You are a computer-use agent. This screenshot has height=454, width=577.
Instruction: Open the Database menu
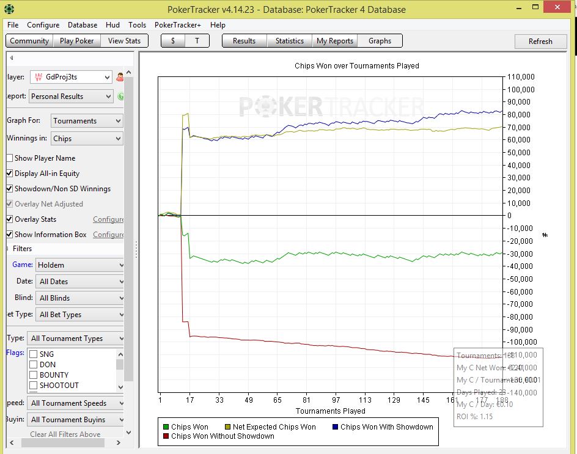pyautogui.click(x=83, y=25)
